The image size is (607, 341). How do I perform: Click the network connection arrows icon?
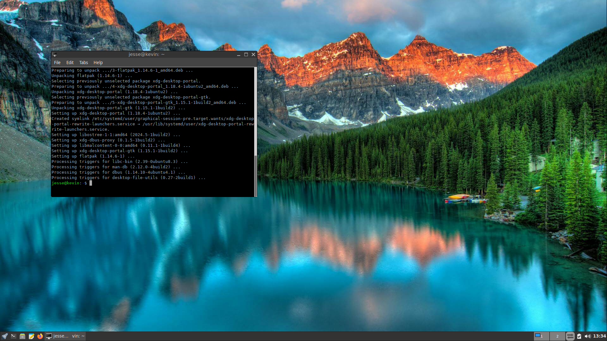570,336
